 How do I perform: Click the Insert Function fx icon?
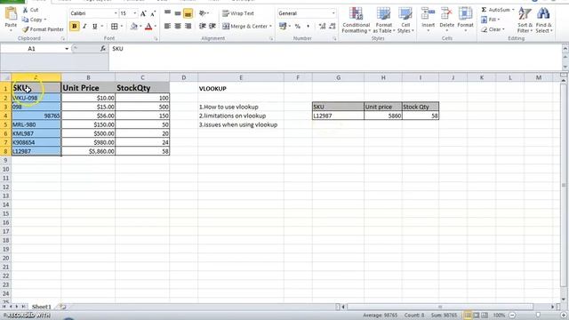(x=103, y=49)
